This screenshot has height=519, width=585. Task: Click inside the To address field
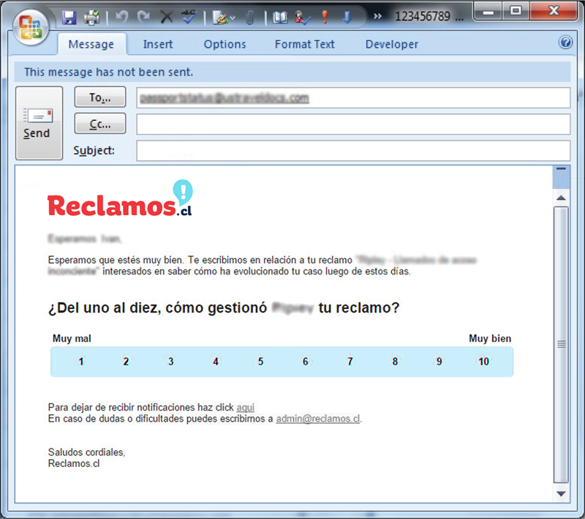point(353,98)
